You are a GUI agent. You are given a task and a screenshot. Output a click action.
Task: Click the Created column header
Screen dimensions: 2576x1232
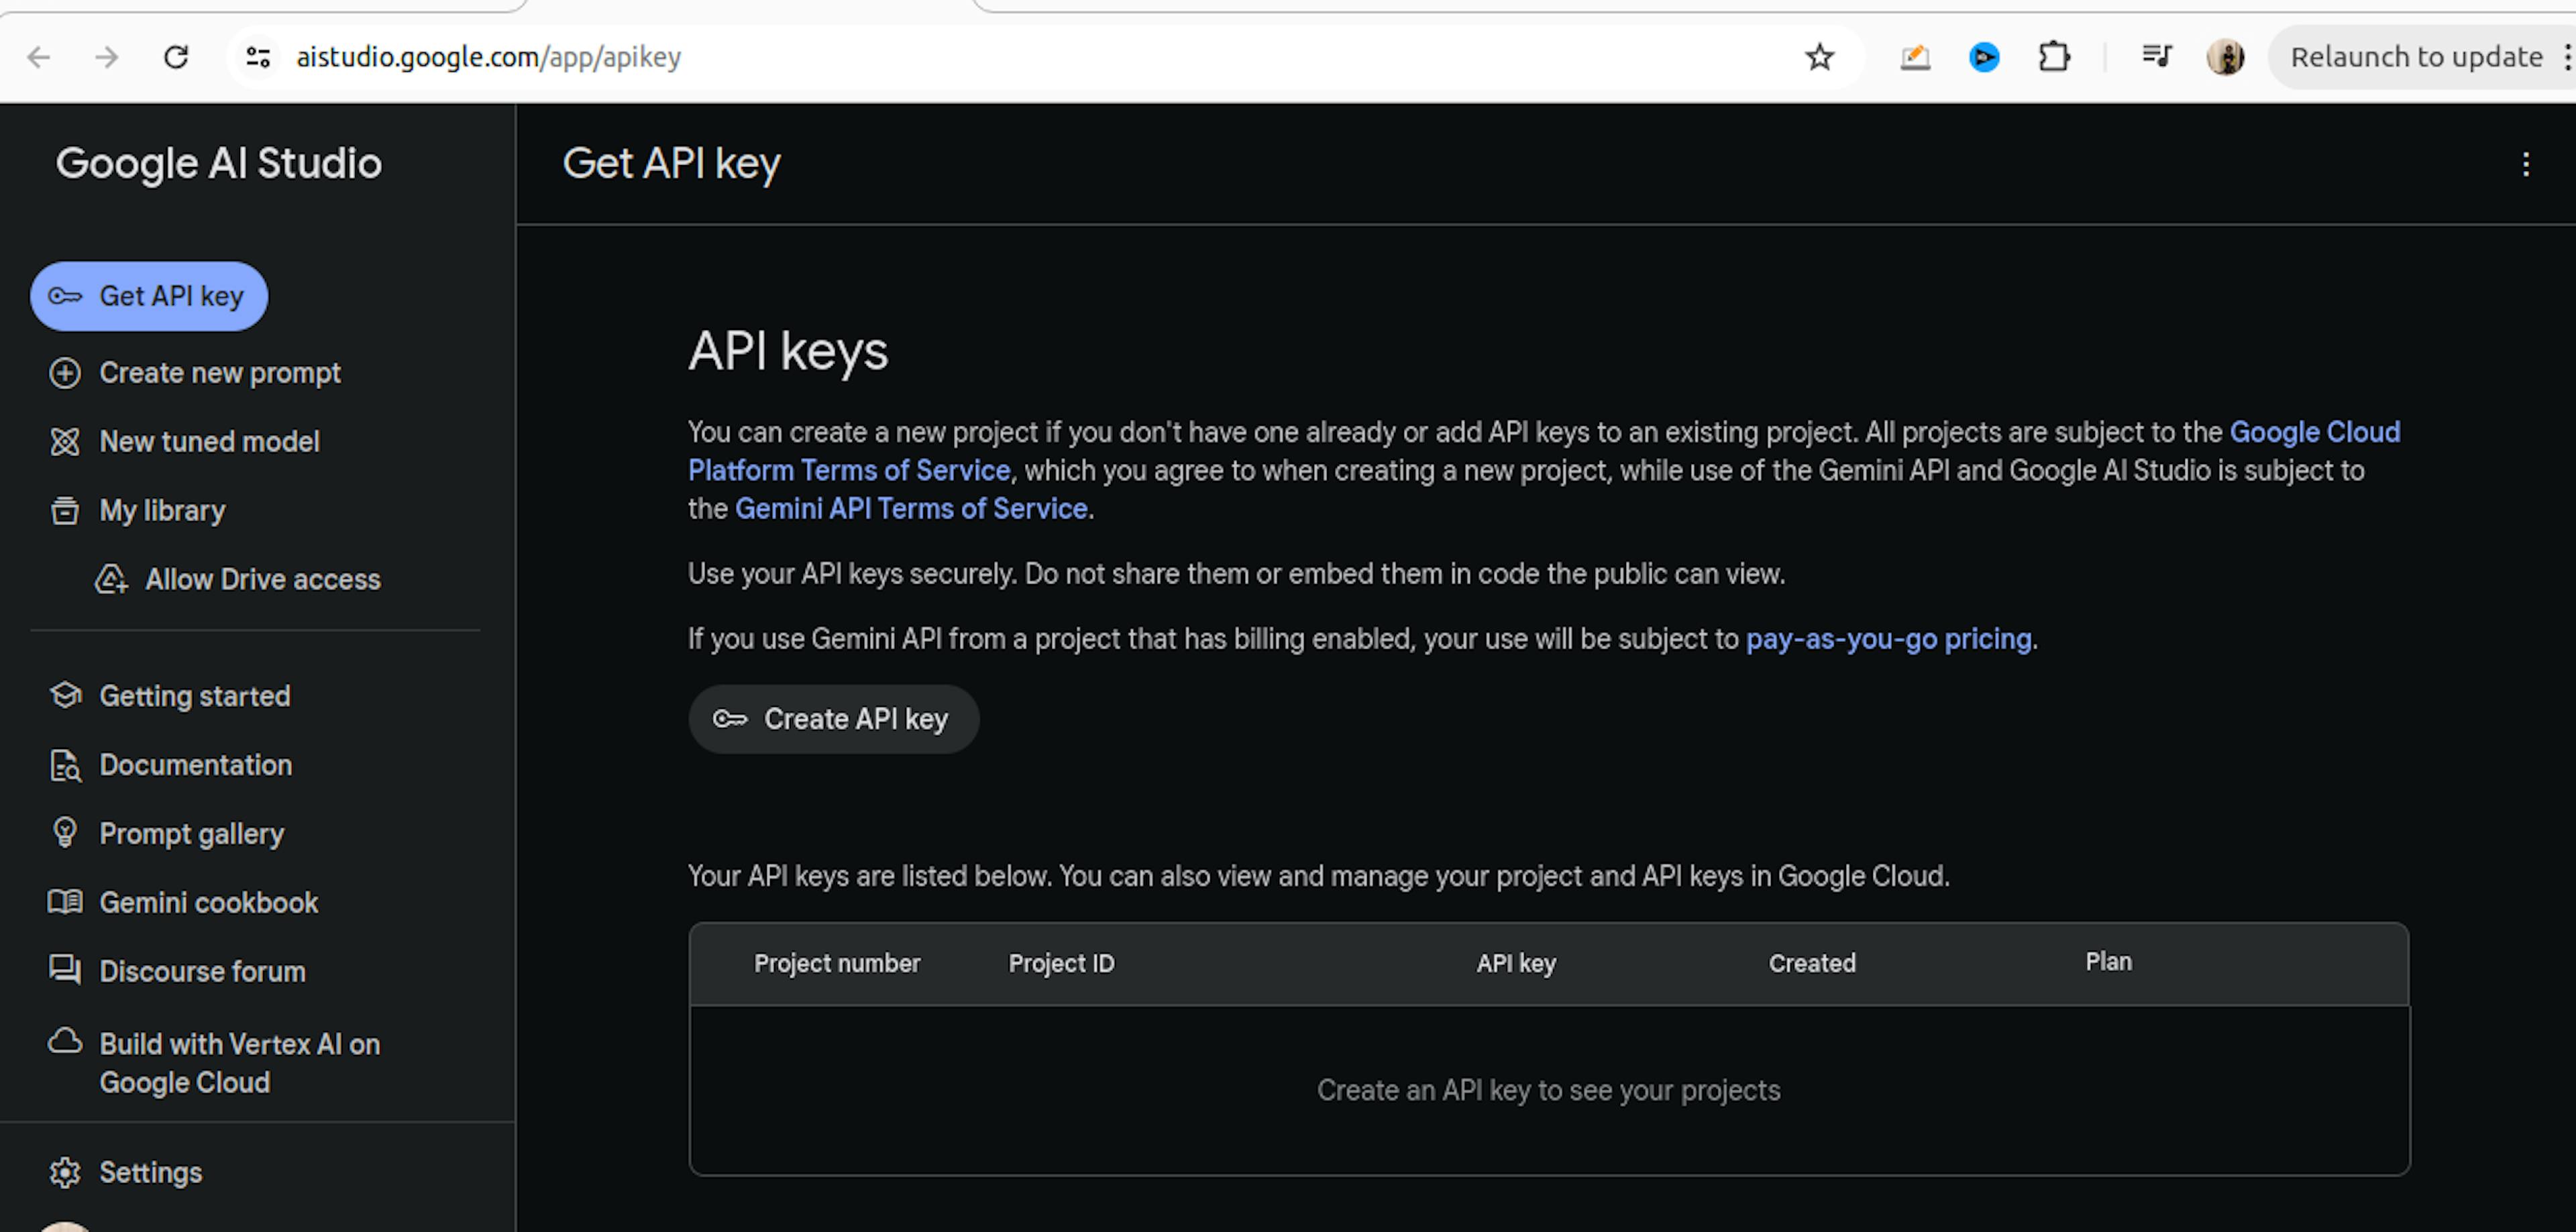[1812, 963]
